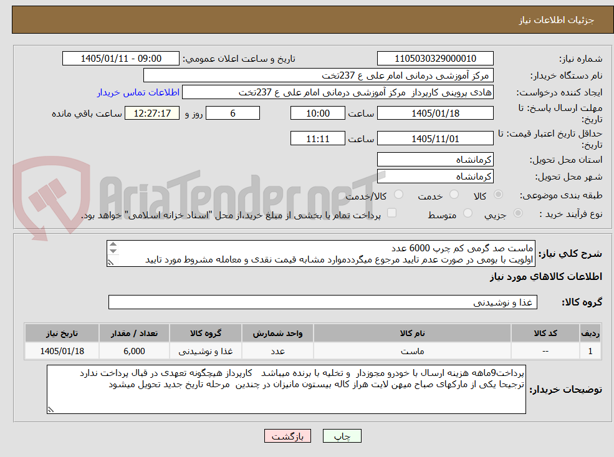This screenshot has height=457, width=614.
Task: Click the buyer organization name field
Action: point(319,75)
